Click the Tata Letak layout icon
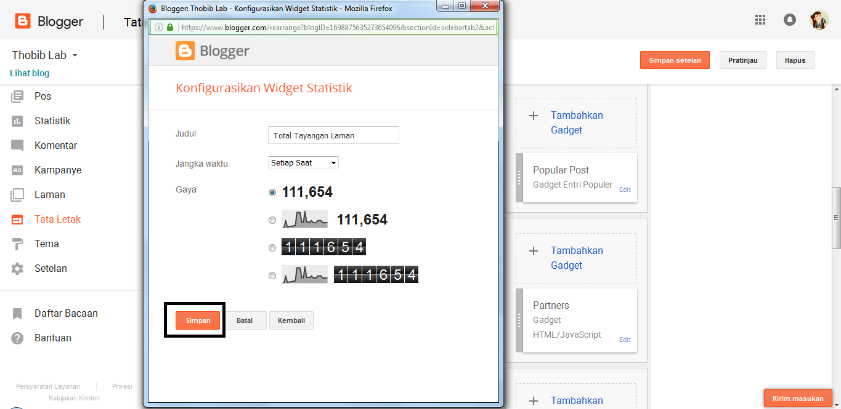 (17, 219)
